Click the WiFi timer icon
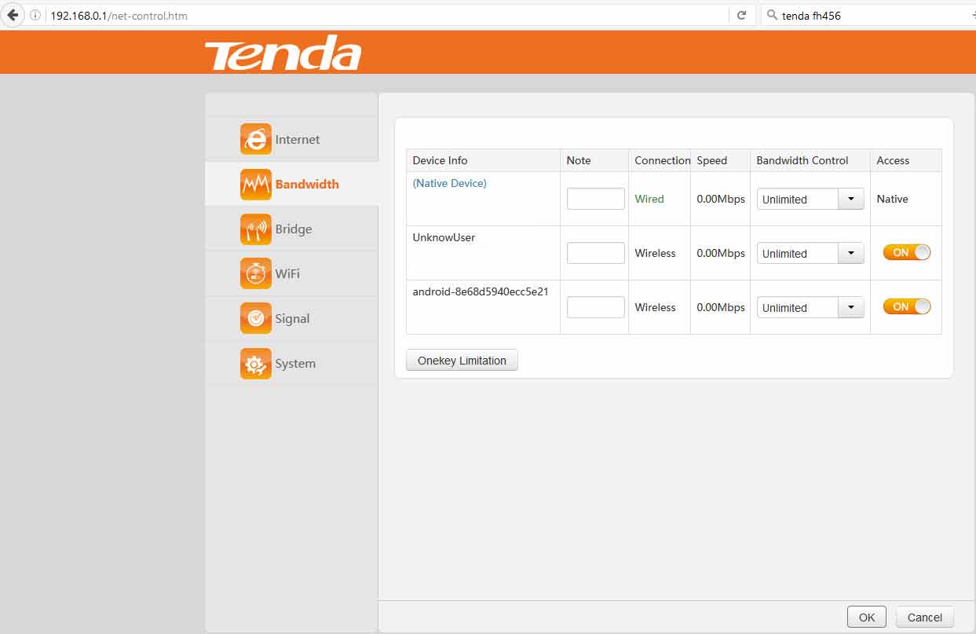 (x=256, y=273)
